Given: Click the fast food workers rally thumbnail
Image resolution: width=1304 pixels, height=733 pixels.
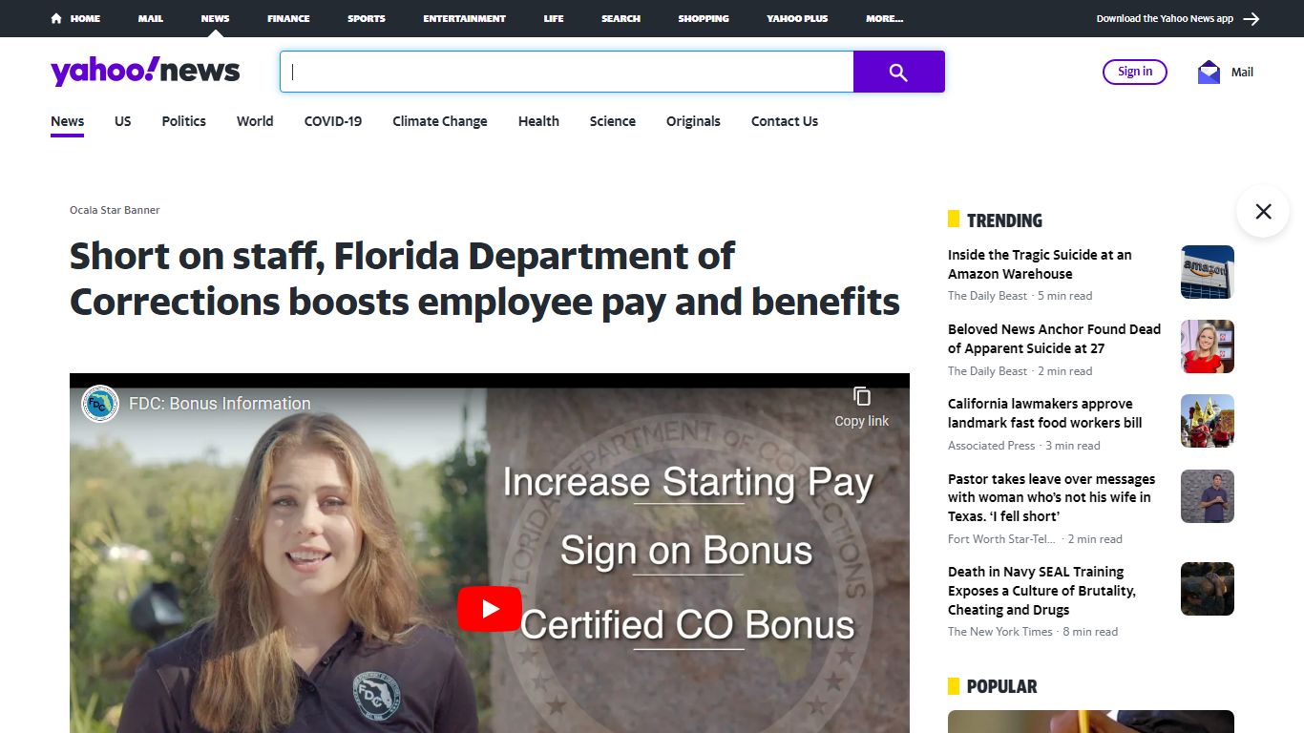Looking at the screenshot, I should (x=1208, y=421).
